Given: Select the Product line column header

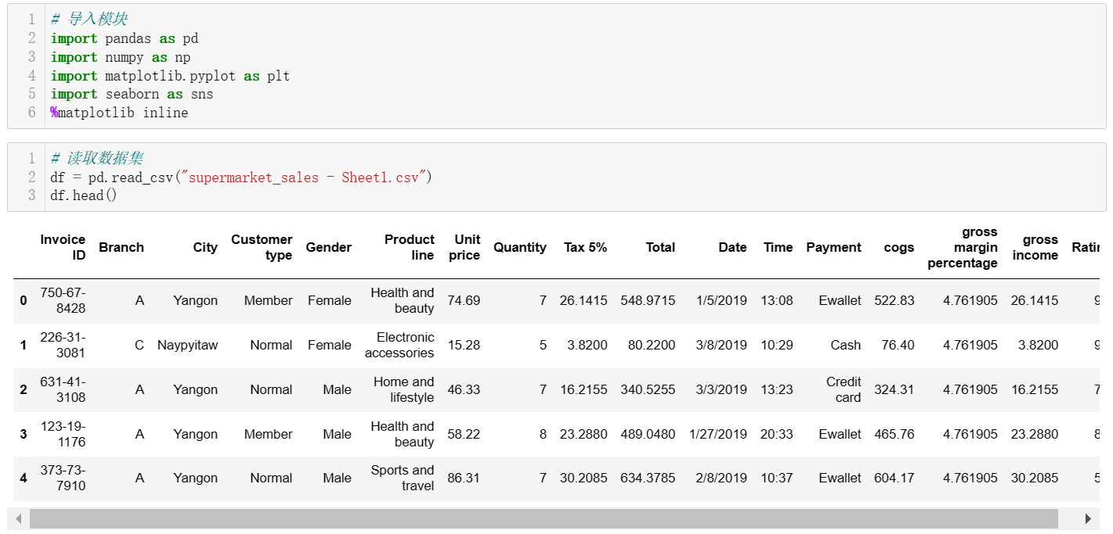Looking at the screenshot, I should (409, 247).
